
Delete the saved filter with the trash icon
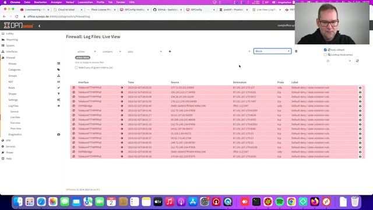point(296,51)
